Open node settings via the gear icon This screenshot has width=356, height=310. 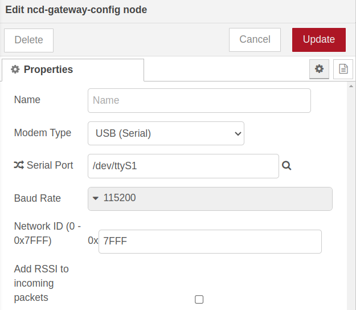click(319, 69)
